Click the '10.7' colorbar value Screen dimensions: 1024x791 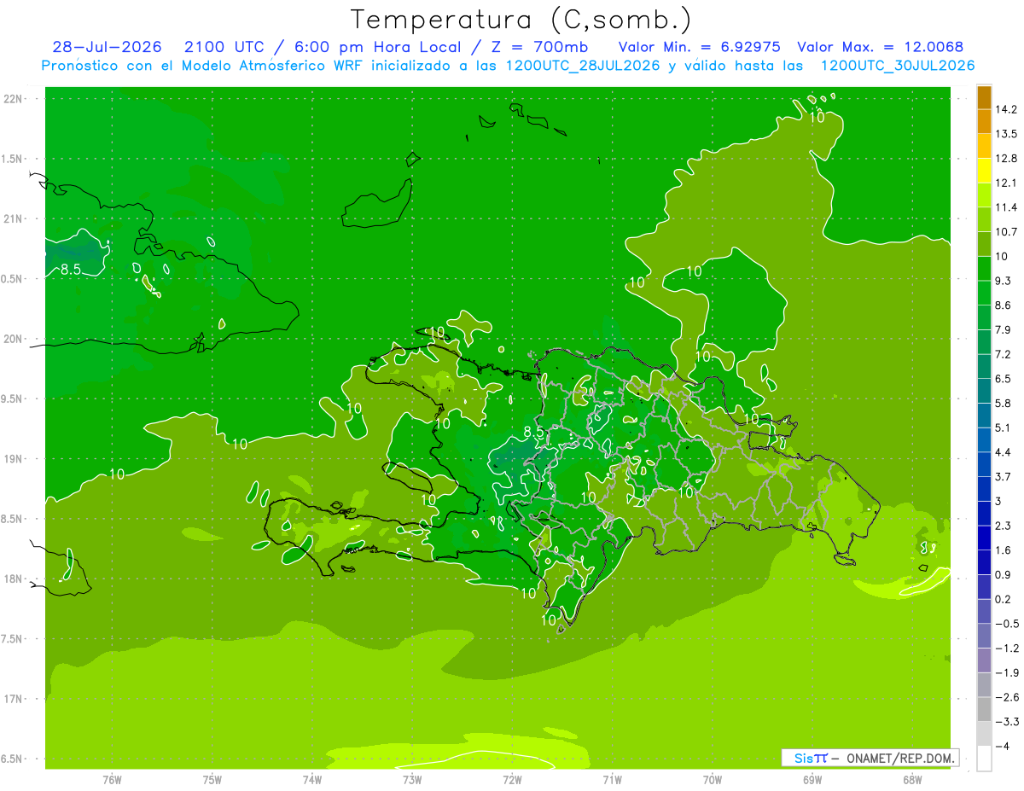(1006, 232)
